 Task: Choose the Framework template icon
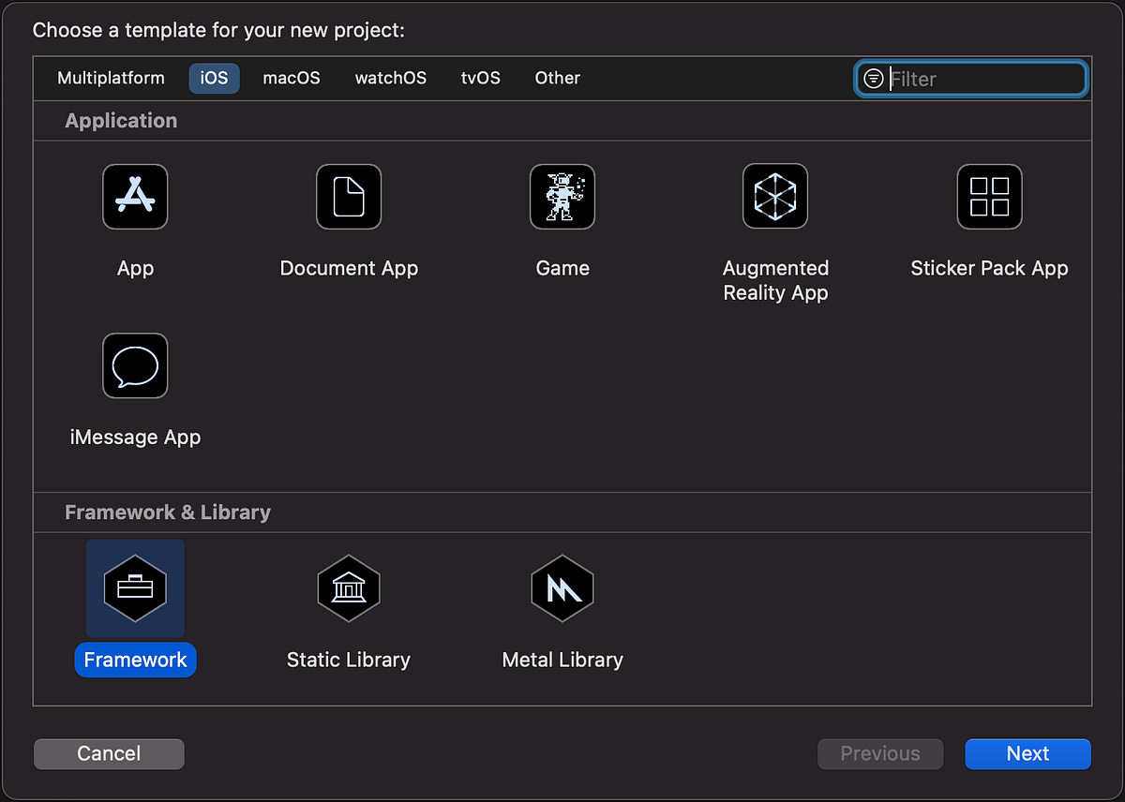pos(135,588)
